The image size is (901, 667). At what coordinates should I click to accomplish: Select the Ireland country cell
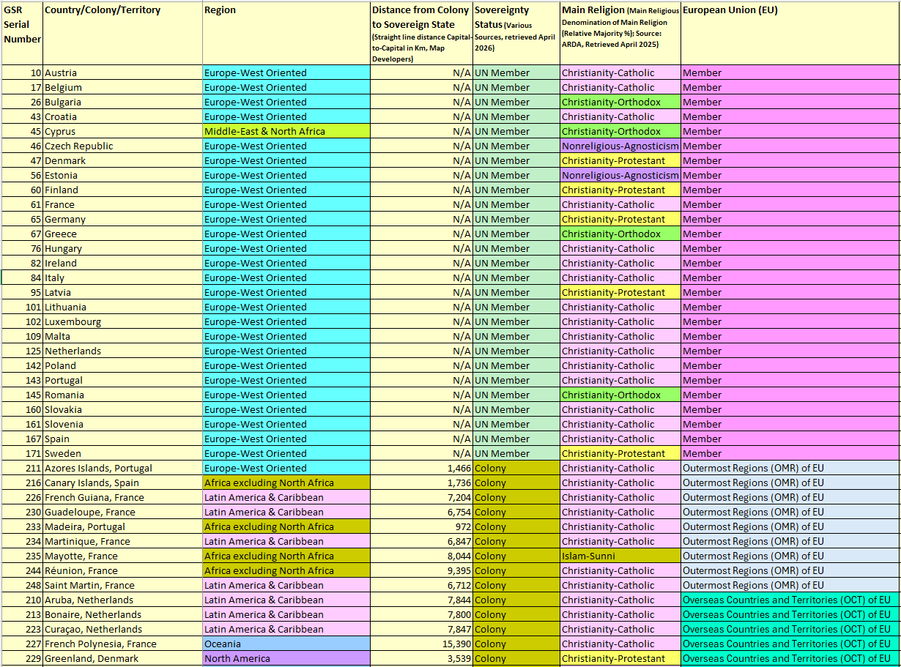[122, 263]
